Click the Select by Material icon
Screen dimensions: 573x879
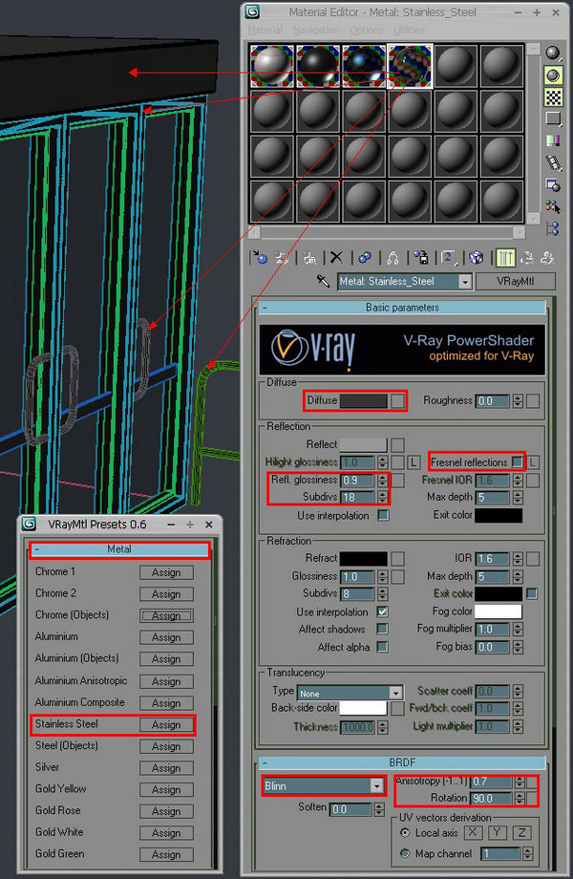tap(553, 207)
